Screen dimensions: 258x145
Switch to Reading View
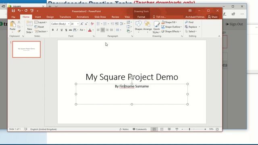pos(169,129)
